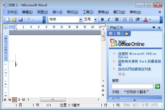Open the Office Online logo

pos(127,43)
